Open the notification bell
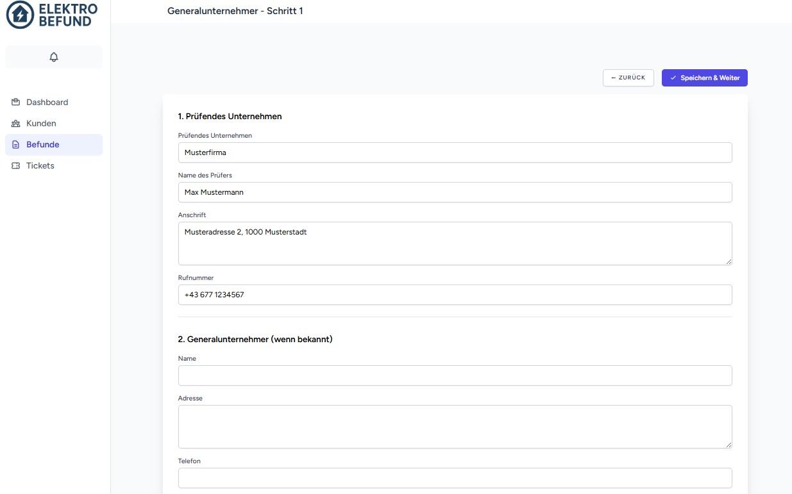This screenshot has width=792, height=494. [54, 56]
